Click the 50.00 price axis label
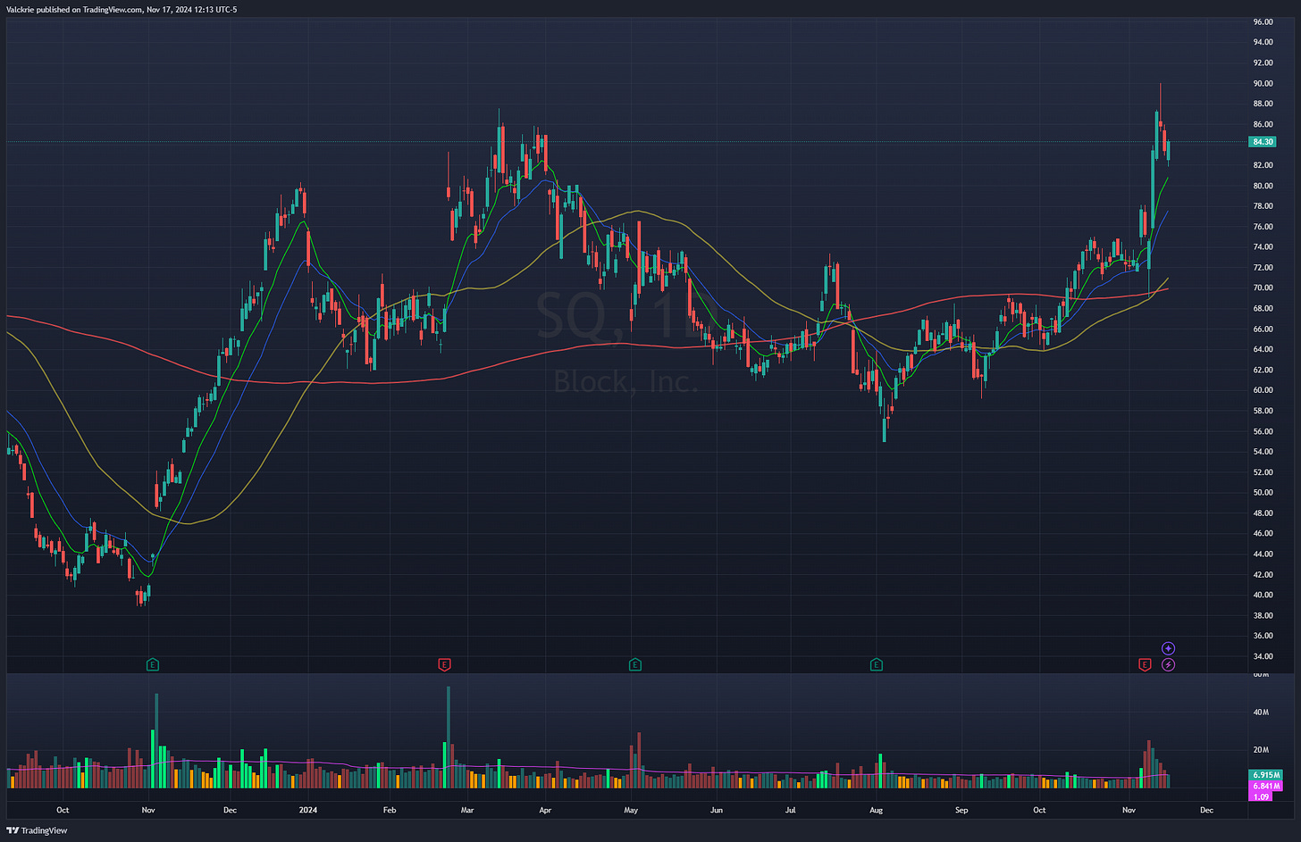The width and height of the screenshot is (1301, 842). point(1263,493)
